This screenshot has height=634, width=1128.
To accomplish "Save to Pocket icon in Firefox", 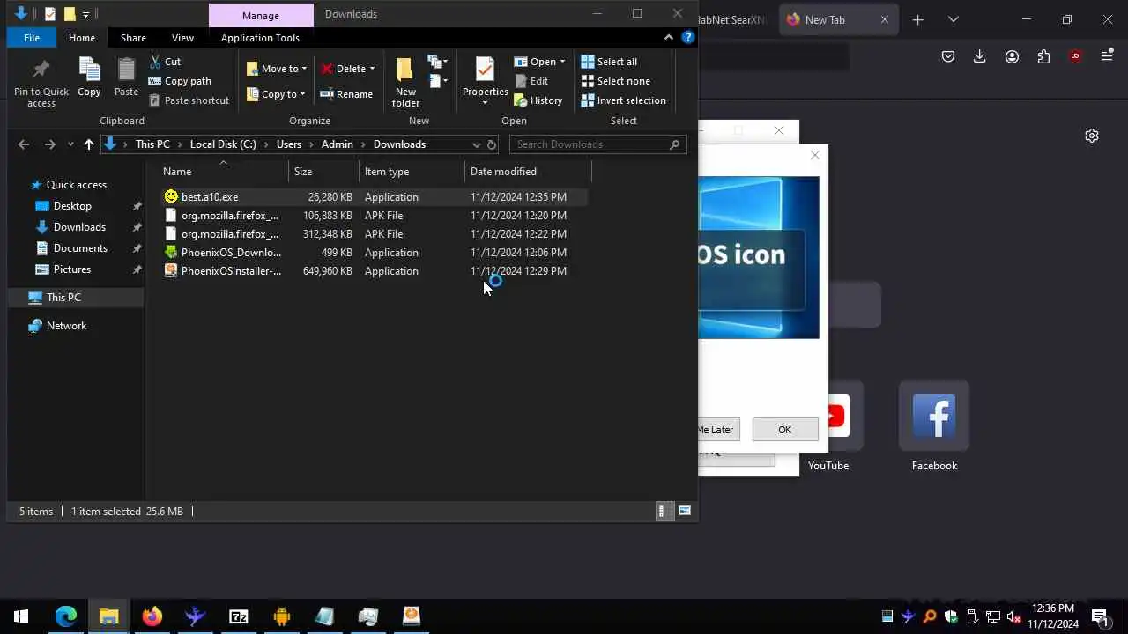I will click(x=948, y=56).
